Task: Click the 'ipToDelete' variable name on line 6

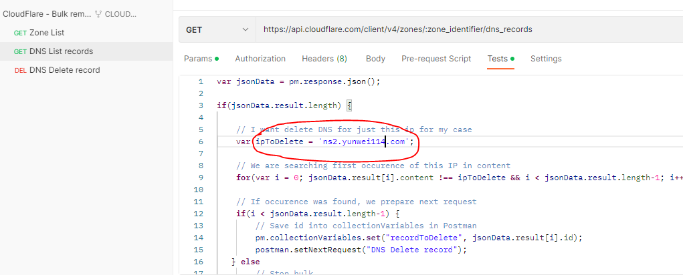Action: [279, 142]
